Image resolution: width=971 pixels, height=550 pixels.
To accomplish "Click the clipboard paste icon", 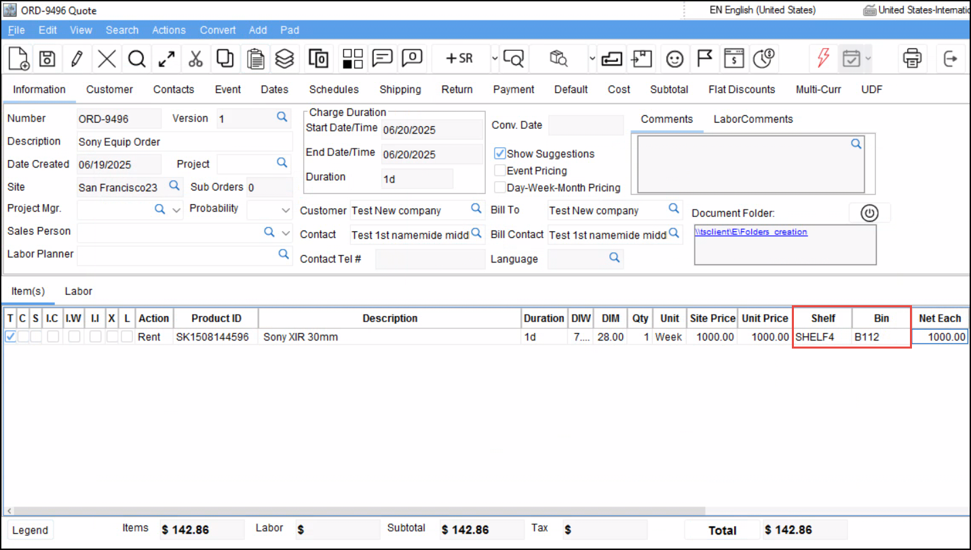I will (255, 59).
